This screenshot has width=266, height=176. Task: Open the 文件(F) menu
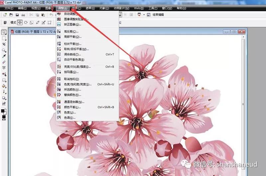(9, 8)
